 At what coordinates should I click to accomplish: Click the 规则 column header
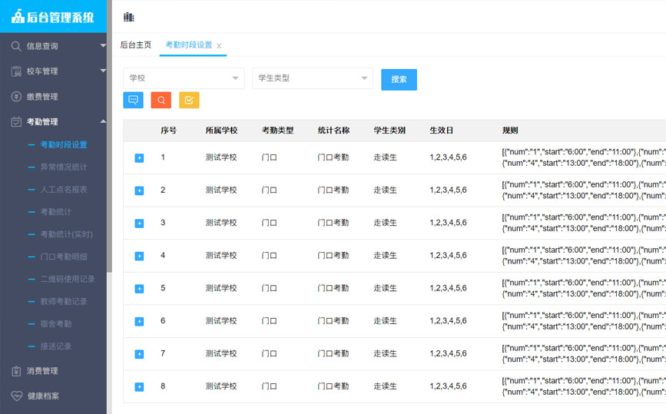point(510,131)
